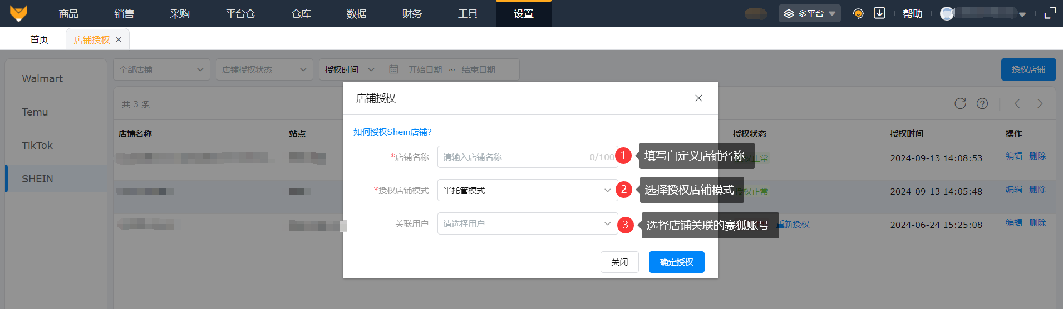This screenshot has width=1063, height=309.
Task: Click the 确定授权 button
Action: tap(676, 262)
